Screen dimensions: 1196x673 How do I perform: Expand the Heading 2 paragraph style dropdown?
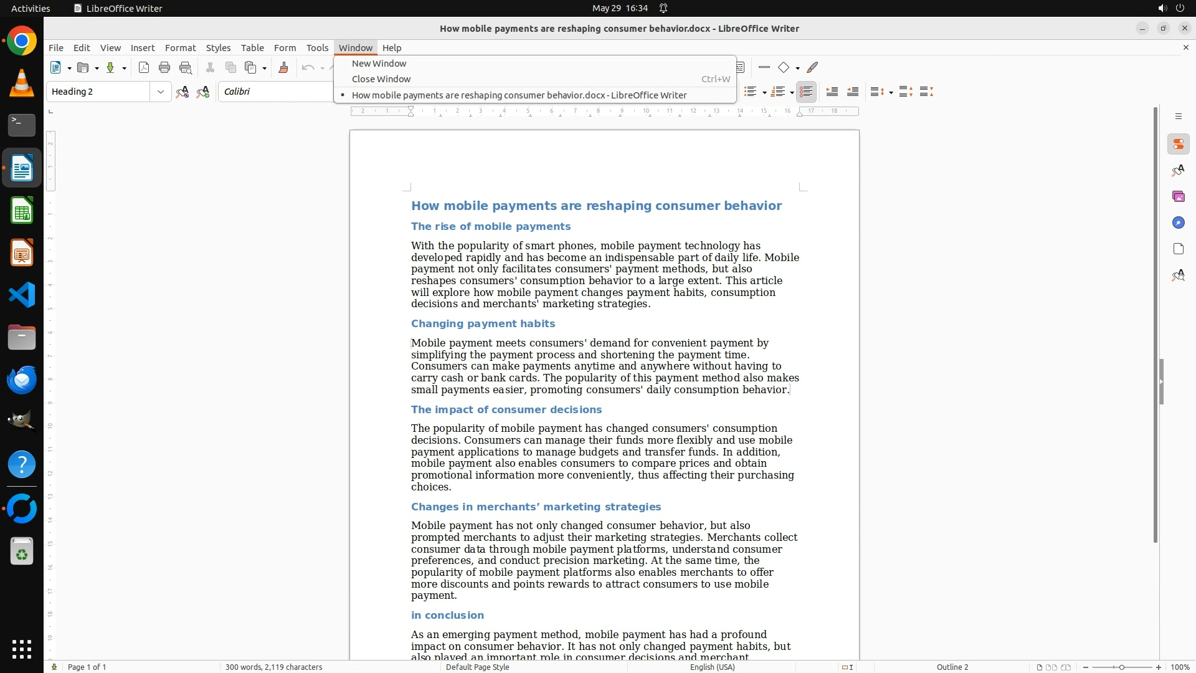(x=160, y=92)
